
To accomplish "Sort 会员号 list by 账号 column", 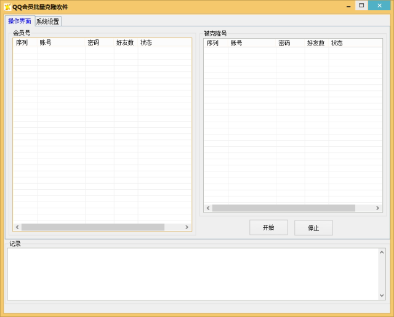I will point(62,42).
